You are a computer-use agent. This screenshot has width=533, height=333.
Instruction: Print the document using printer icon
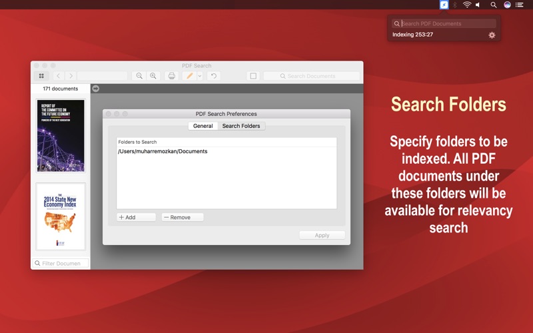pos(172,76)
